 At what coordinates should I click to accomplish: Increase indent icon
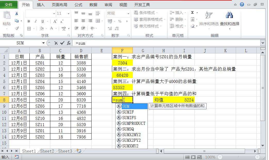coord(83,28)
